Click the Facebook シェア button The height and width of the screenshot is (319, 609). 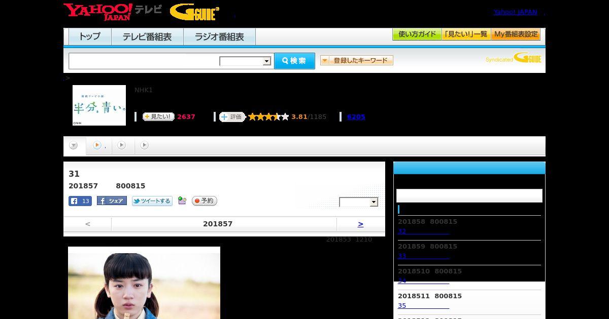(112, 201)
